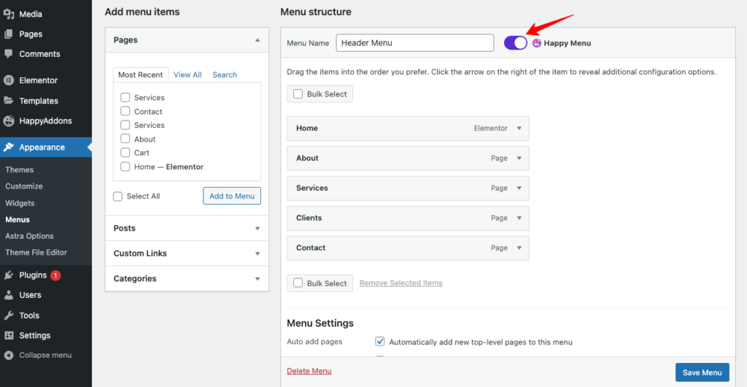Image resolution: width=747 pixels, height=387 pixels.
Task: Open the Search tab in Pages
Action: [x=225, y=74]
